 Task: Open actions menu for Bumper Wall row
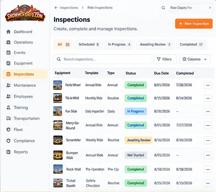(x=208, y=155)
